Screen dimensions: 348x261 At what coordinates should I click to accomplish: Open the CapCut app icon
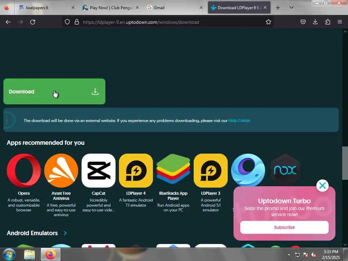pos(99,171)
